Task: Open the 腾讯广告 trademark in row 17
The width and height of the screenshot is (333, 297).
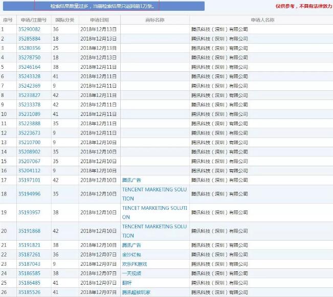Action: [x=131, y=180]
